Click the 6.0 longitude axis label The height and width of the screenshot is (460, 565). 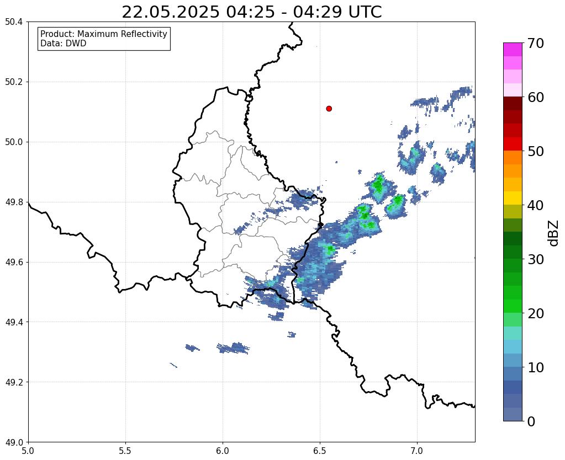pyautogui.click(x=223, y=451)
